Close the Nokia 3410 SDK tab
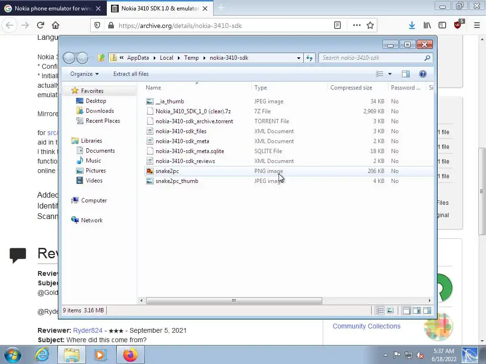This screenshot has width=486, height=364. click(x=205, y=9)
